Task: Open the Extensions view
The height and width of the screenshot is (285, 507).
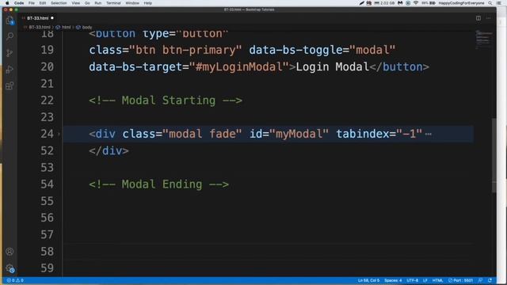Action: [10, 85]
